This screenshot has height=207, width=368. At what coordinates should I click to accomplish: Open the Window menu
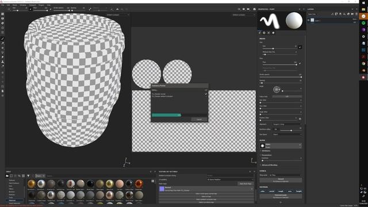tap(23, 5)
